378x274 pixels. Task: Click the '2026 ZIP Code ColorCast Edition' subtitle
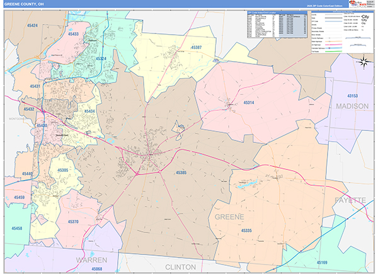(x=324, y=6)
